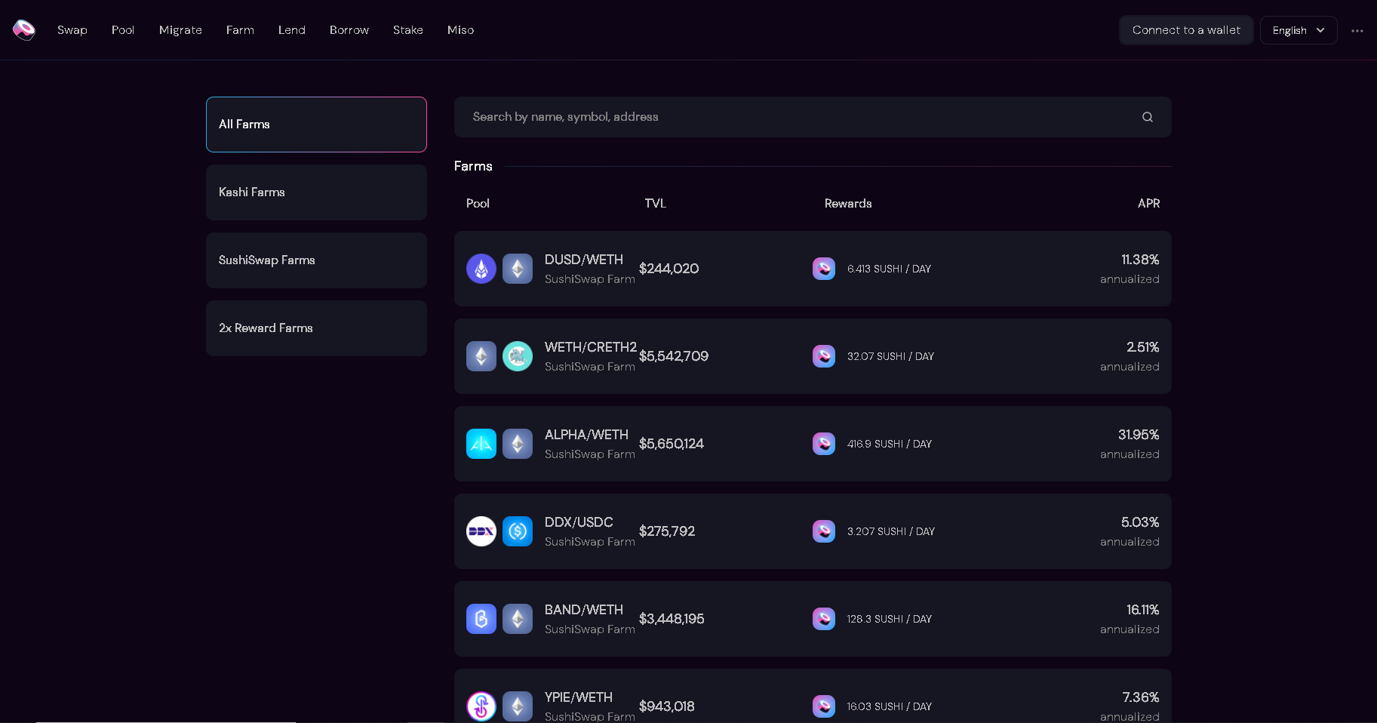Focus the farm search field
Screen dimensions: 1377x723
tap(813, 117)
